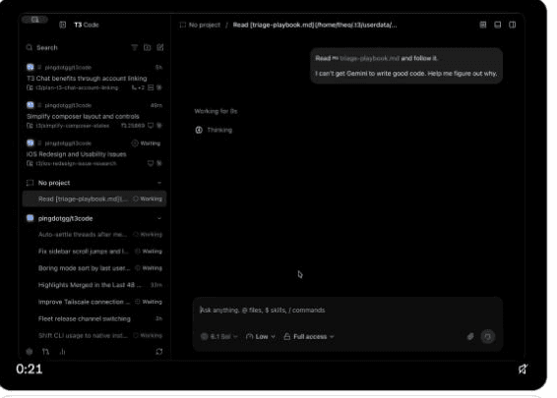Unmute the video using the speaker icon
The height and width of the screenshot is (398, 557).
click(523, 369)
